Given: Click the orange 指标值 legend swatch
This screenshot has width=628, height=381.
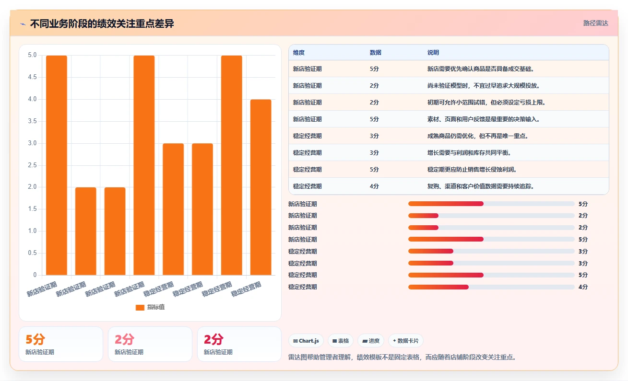Looking at the screenshot, I should coord(140,307).
